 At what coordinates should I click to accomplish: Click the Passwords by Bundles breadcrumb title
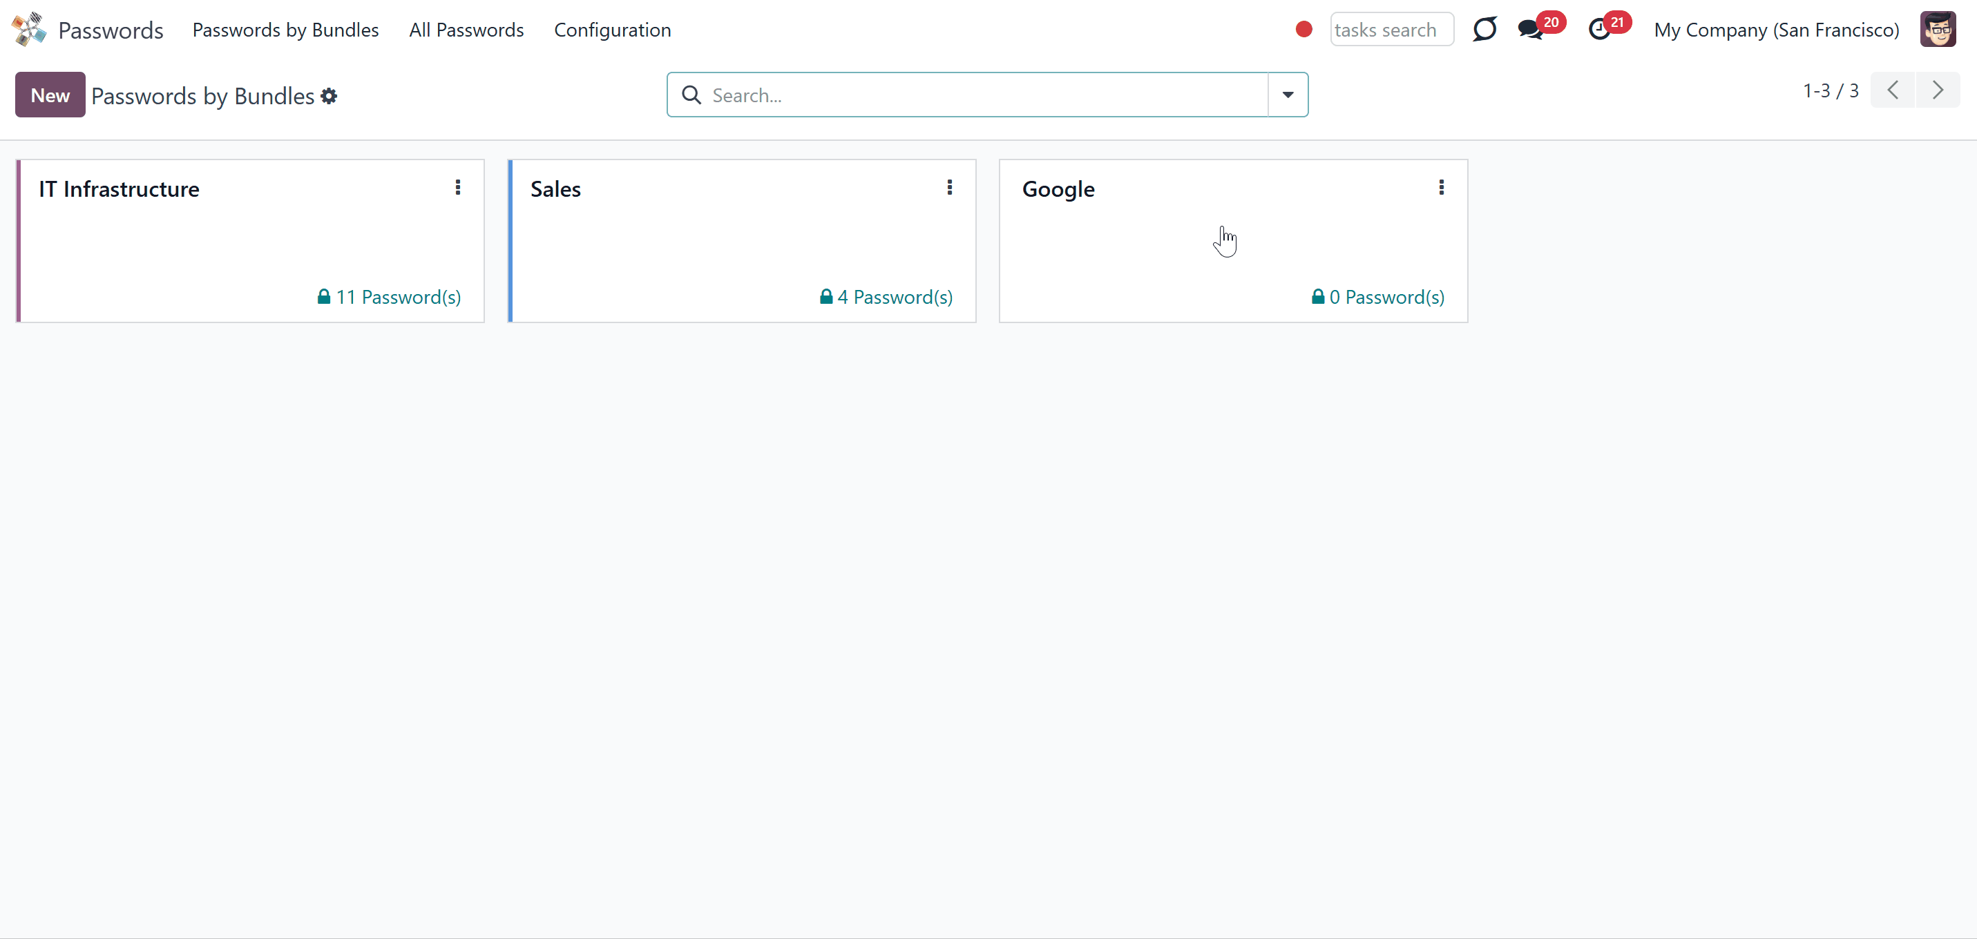(202, 96)
